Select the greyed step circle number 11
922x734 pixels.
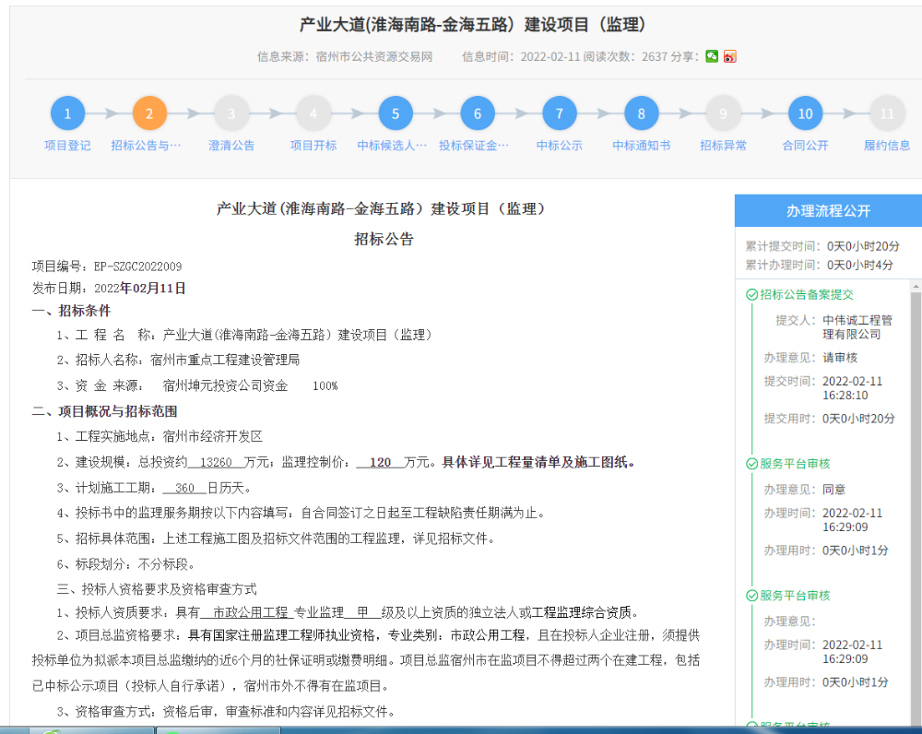point(887,113)
